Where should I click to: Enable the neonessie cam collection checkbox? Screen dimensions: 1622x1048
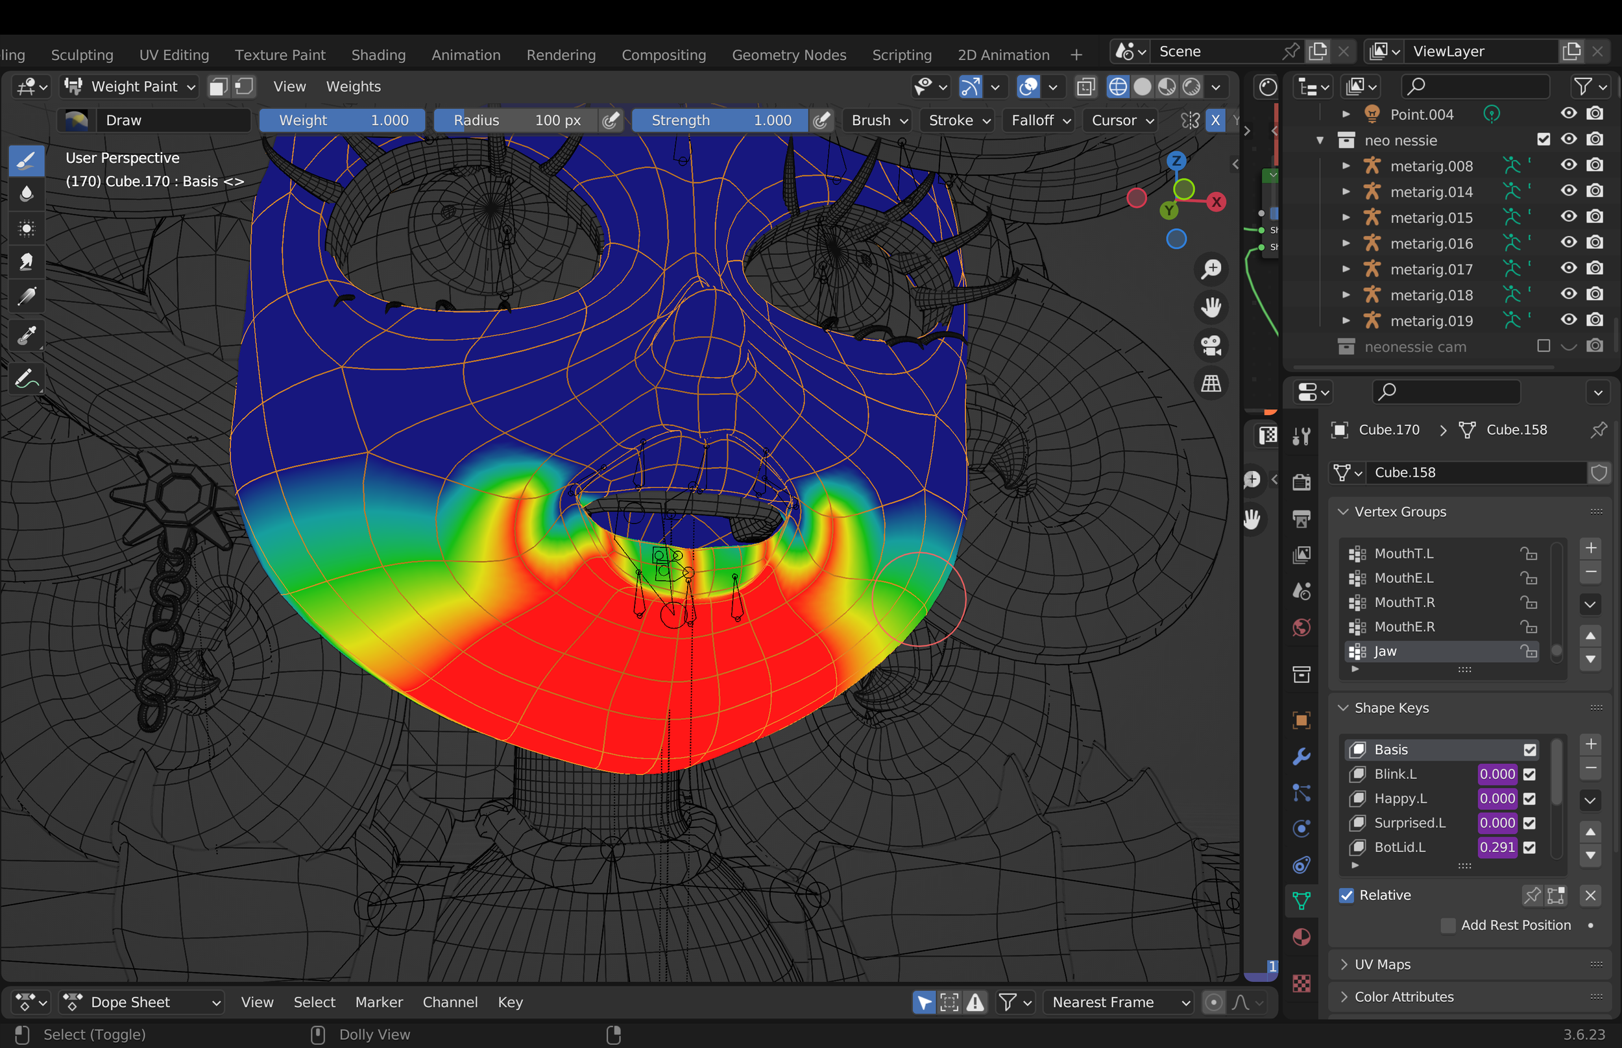point(1543,346)
